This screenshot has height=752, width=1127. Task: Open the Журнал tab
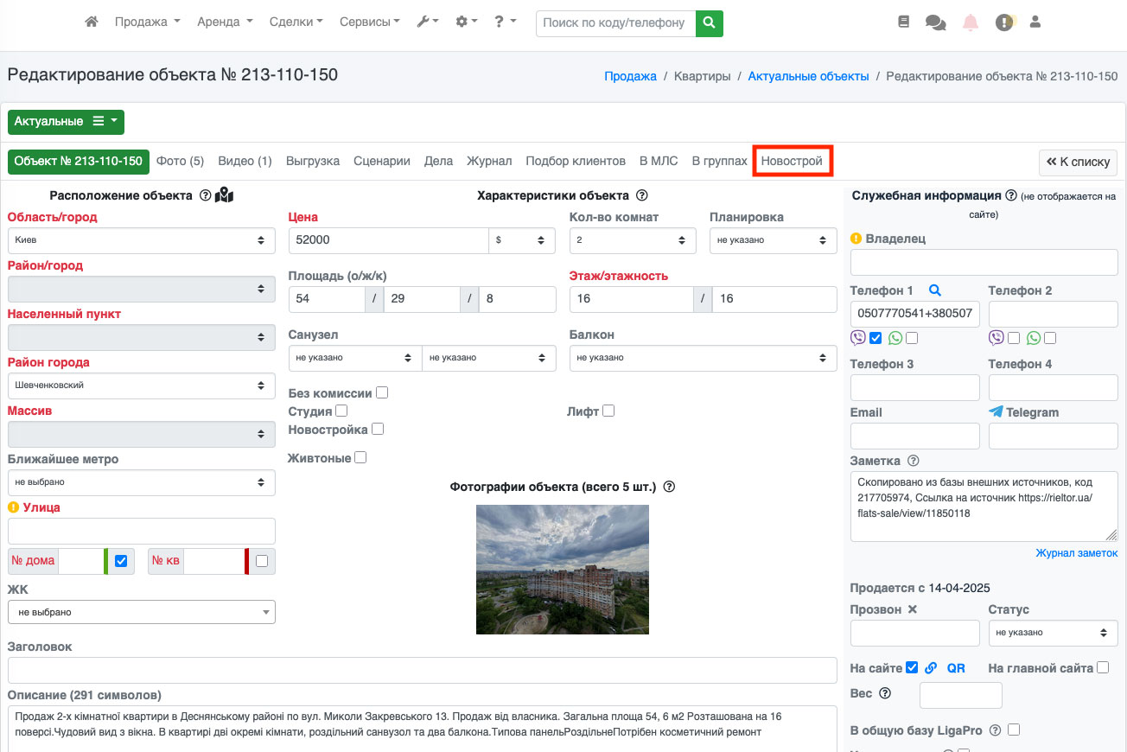489,162
